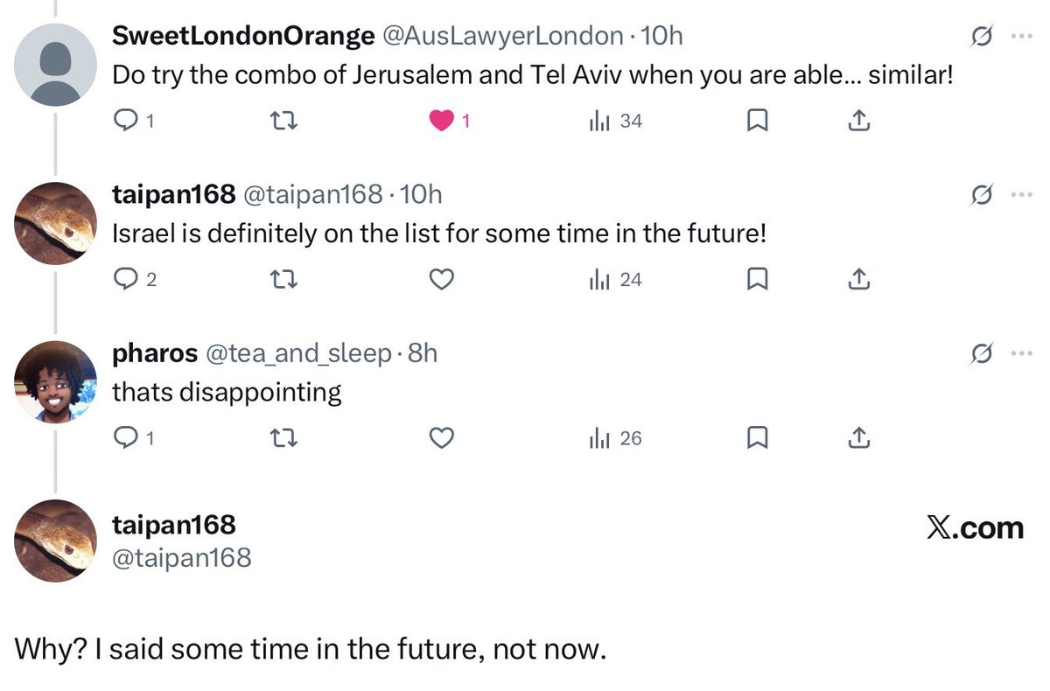The width and height of the screenshot is (1050, 691).
Task: Click pharos's profile avatar
Action: [x=55, y=381]
